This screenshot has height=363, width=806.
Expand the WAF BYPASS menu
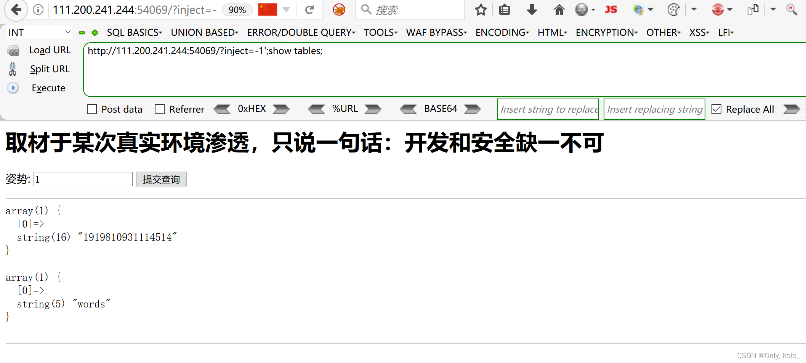437,32
